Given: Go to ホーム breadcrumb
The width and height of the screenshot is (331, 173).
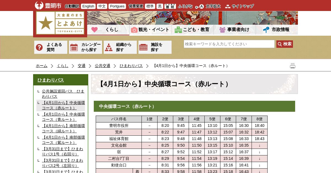Looking at the screenshot, I should 42,66.
